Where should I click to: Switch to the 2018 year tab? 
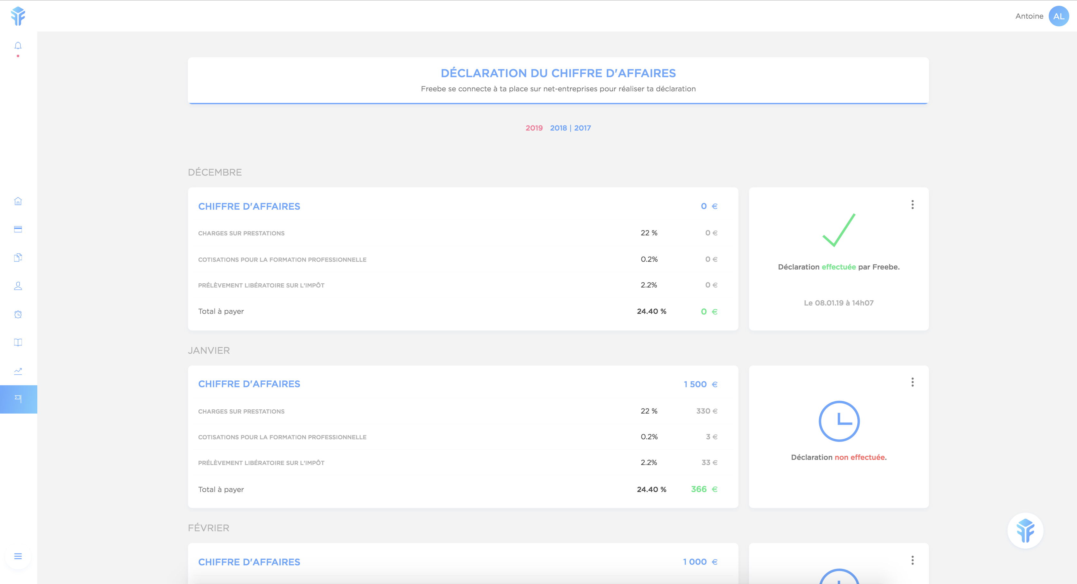(x=558, y=128)
